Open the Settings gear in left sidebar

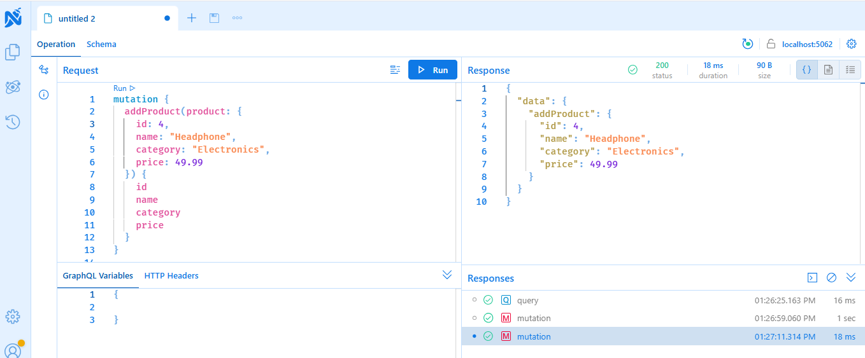coord(13,316)
